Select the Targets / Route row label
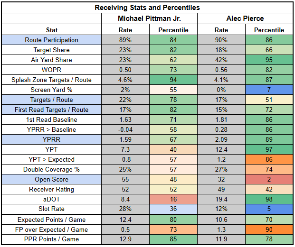295x247 pixels. [52, 100]
